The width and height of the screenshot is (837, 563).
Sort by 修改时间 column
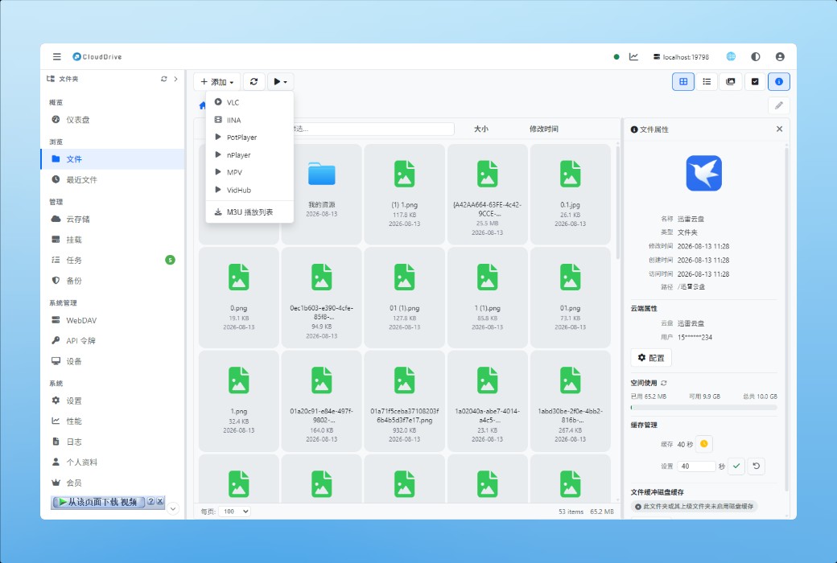pos(543,129)
